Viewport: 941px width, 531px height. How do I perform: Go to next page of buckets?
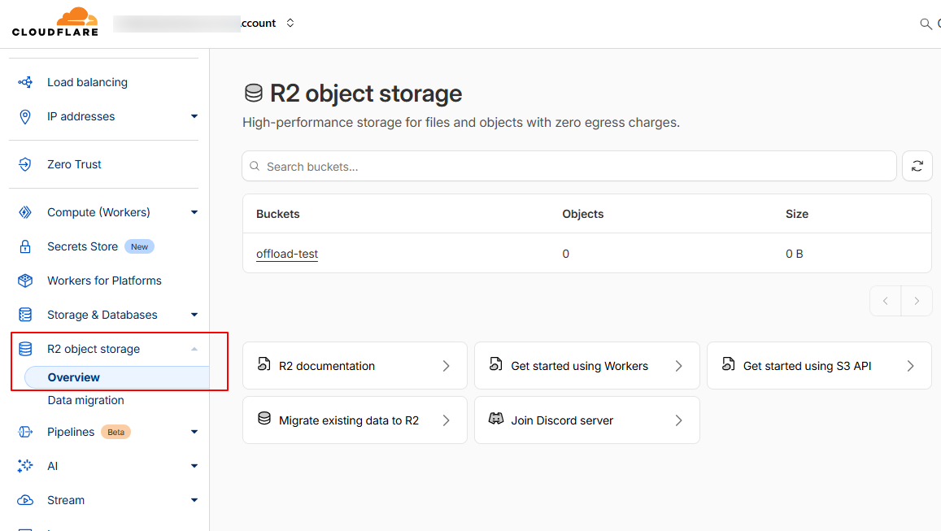pyautogui.click(x=917, y=301)
